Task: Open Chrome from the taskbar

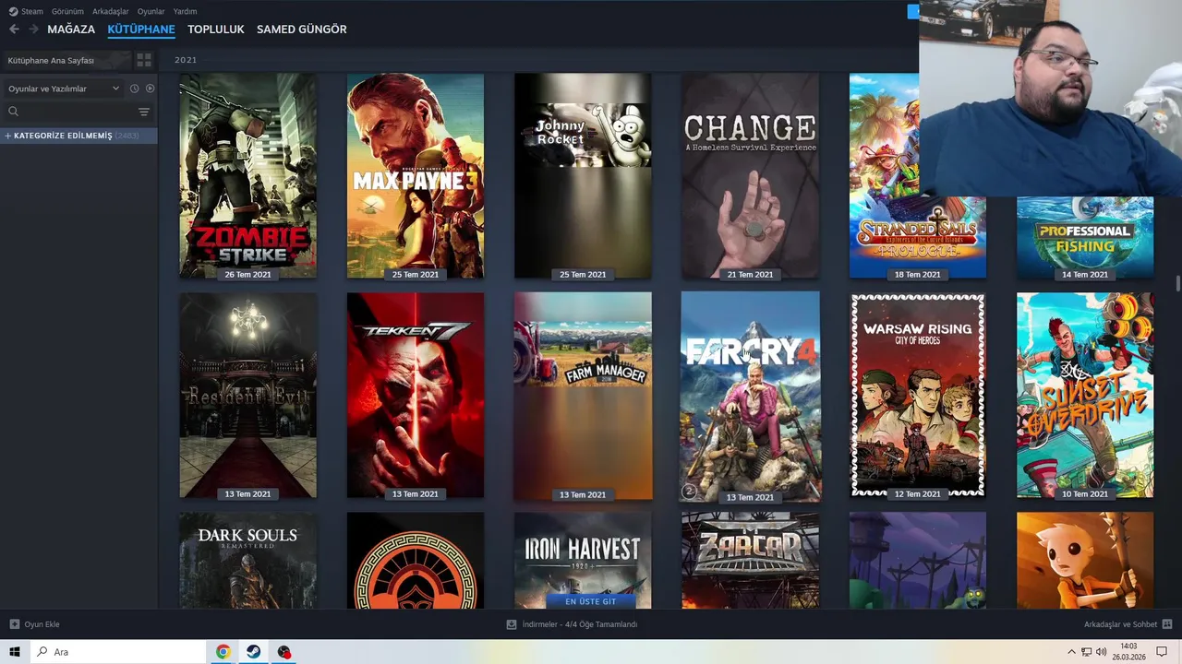Action: coord(223,652)
